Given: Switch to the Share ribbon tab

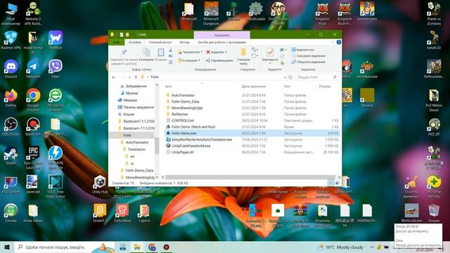Looking at the screenshot, I should tap(160, 42).
